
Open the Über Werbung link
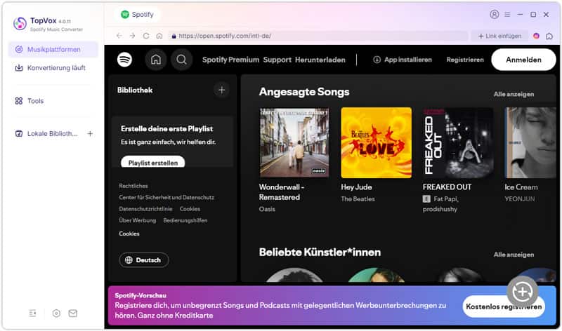click(137, 220)
